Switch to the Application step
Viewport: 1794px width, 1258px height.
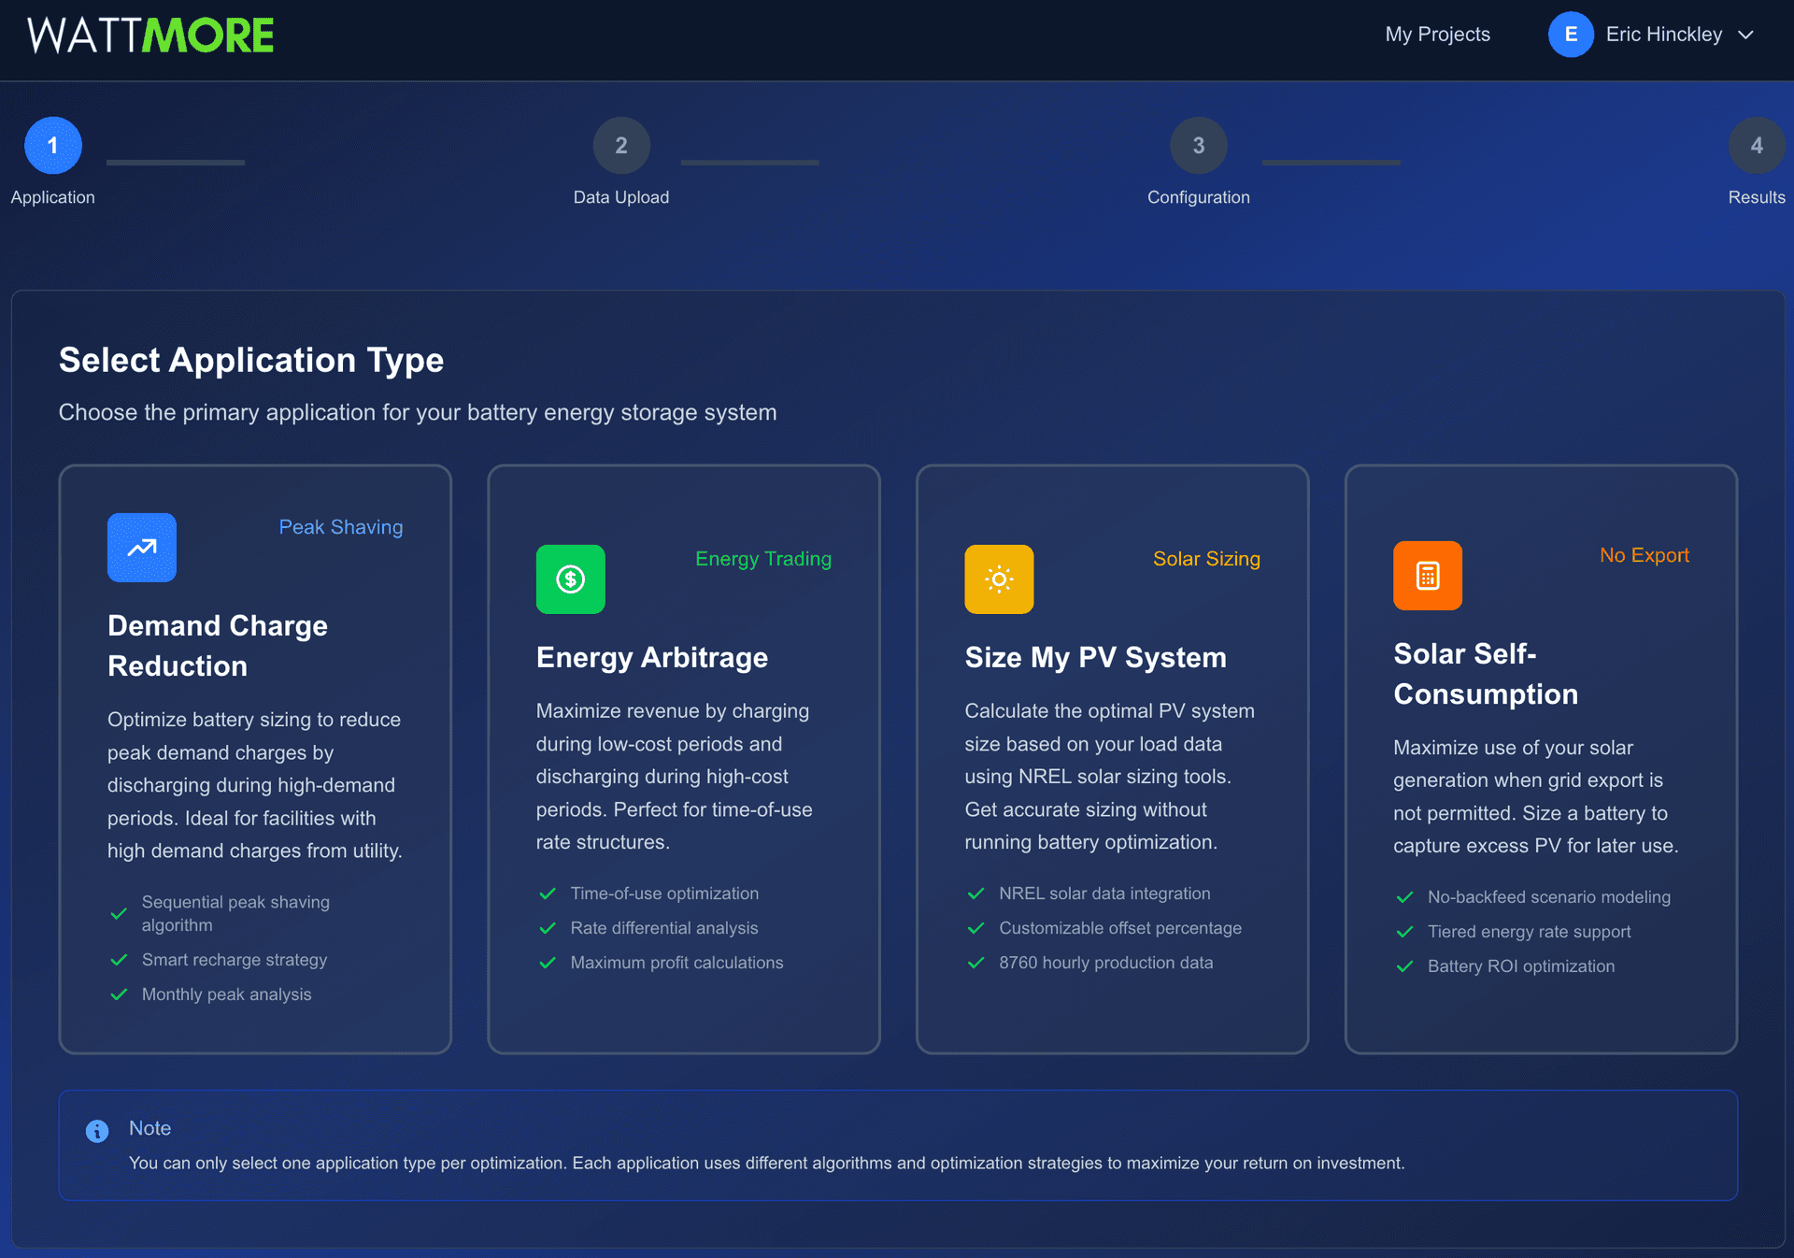click(x=52, y=145)
